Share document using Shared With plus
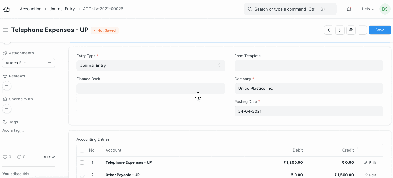 click(x=7, y=109)
